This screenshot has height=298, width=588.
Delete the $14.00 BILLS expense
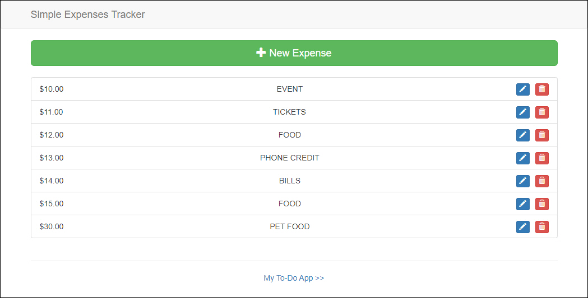pyautogui.click(x=542, y=181)
